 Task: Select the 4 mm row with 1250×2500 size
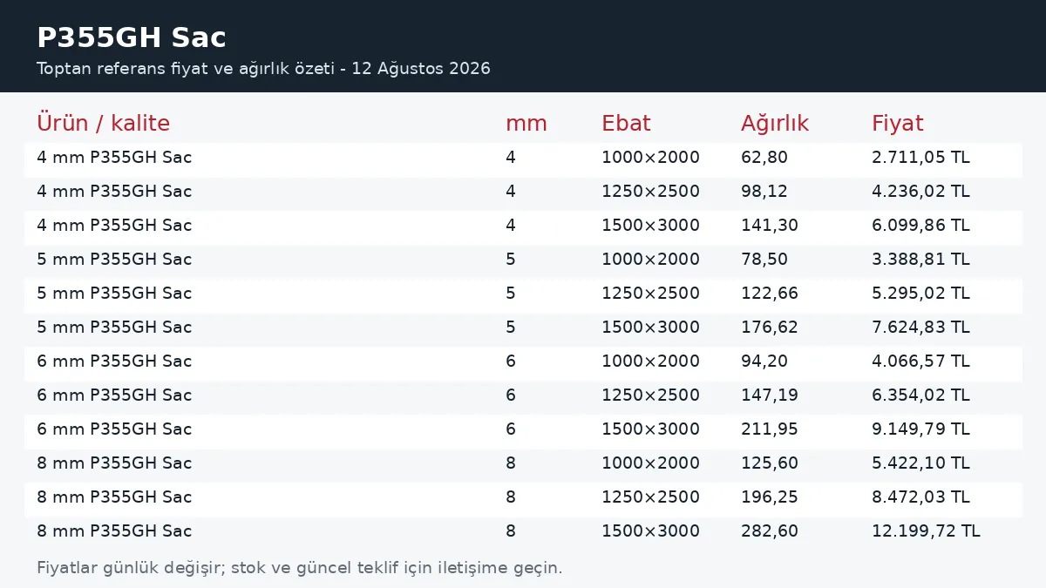point(523,192)
